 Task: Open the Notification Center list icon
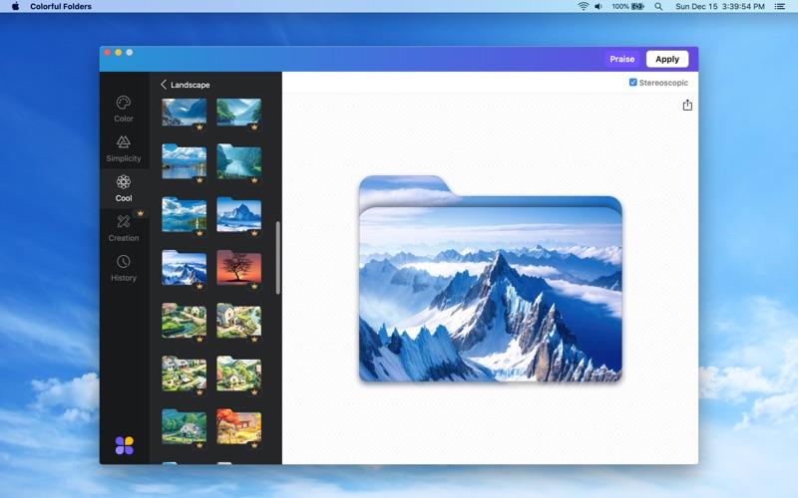[780, 6]
